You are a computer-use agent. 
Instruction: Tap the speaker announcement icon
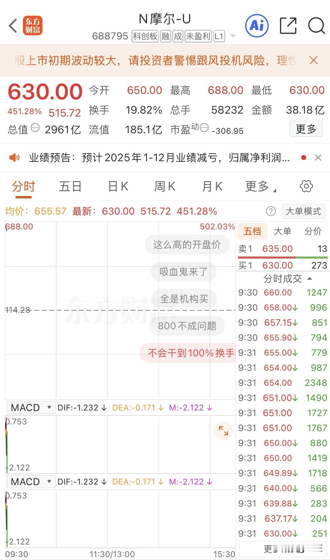14,158
